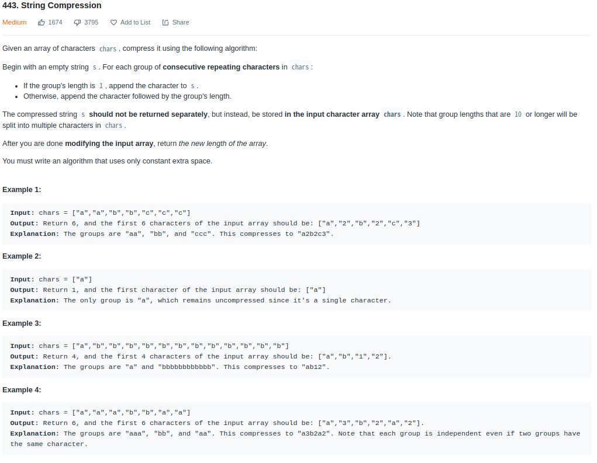This screenshot has height=463, width=597.
Task: Click the title 443. String Compression
Action: [x=52, y=5]
